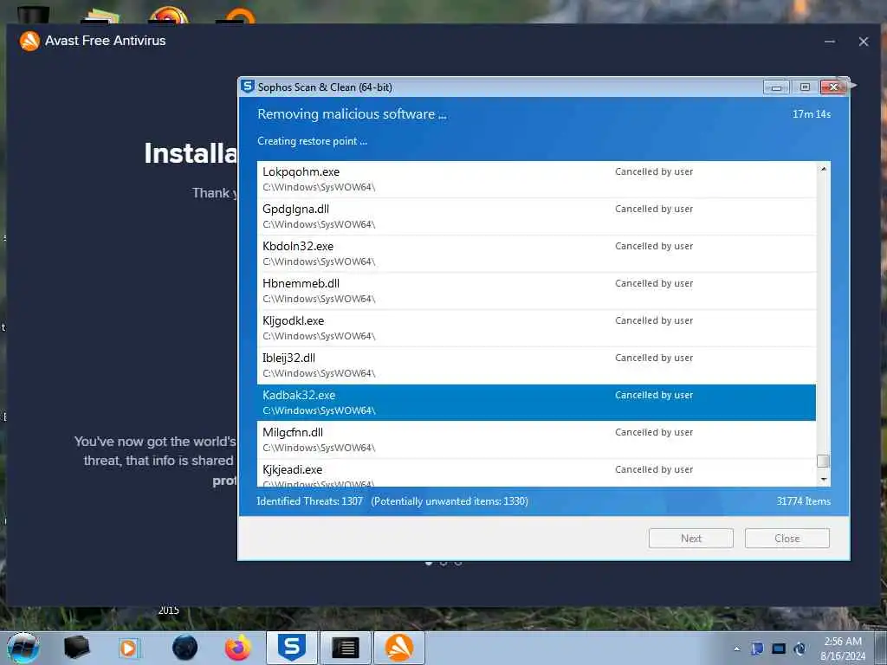Click the Close button in Sophos dialog
887x665 pixels.
(x=787, y=539)
